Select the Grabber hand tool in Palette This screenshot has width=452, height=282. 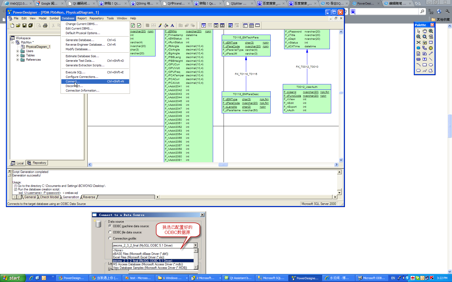point(425,31)
